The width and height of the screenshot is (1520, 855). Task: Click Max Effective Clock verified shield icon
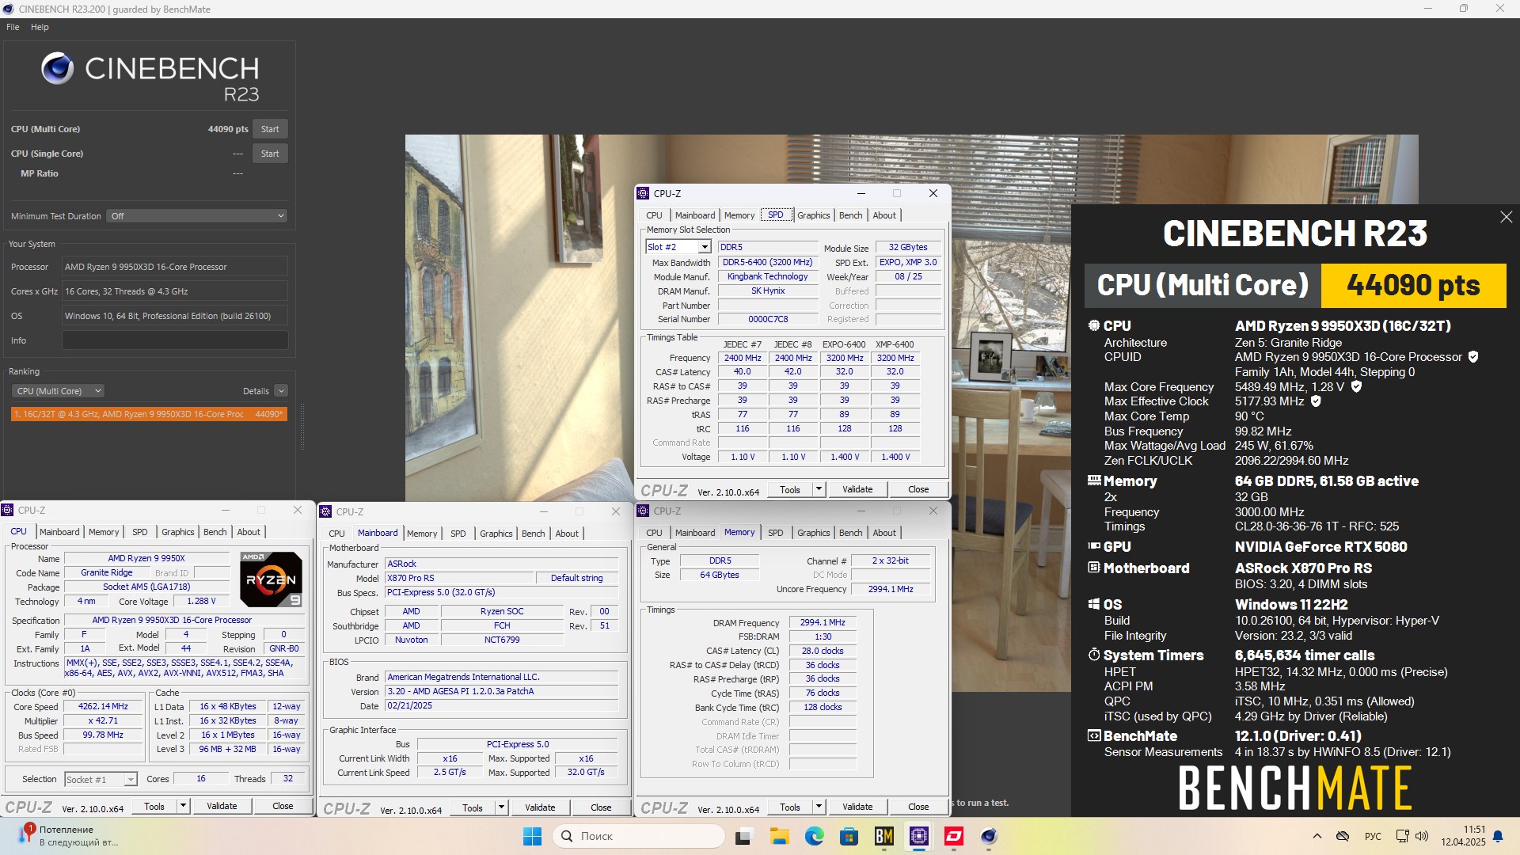coord(1316,401)
